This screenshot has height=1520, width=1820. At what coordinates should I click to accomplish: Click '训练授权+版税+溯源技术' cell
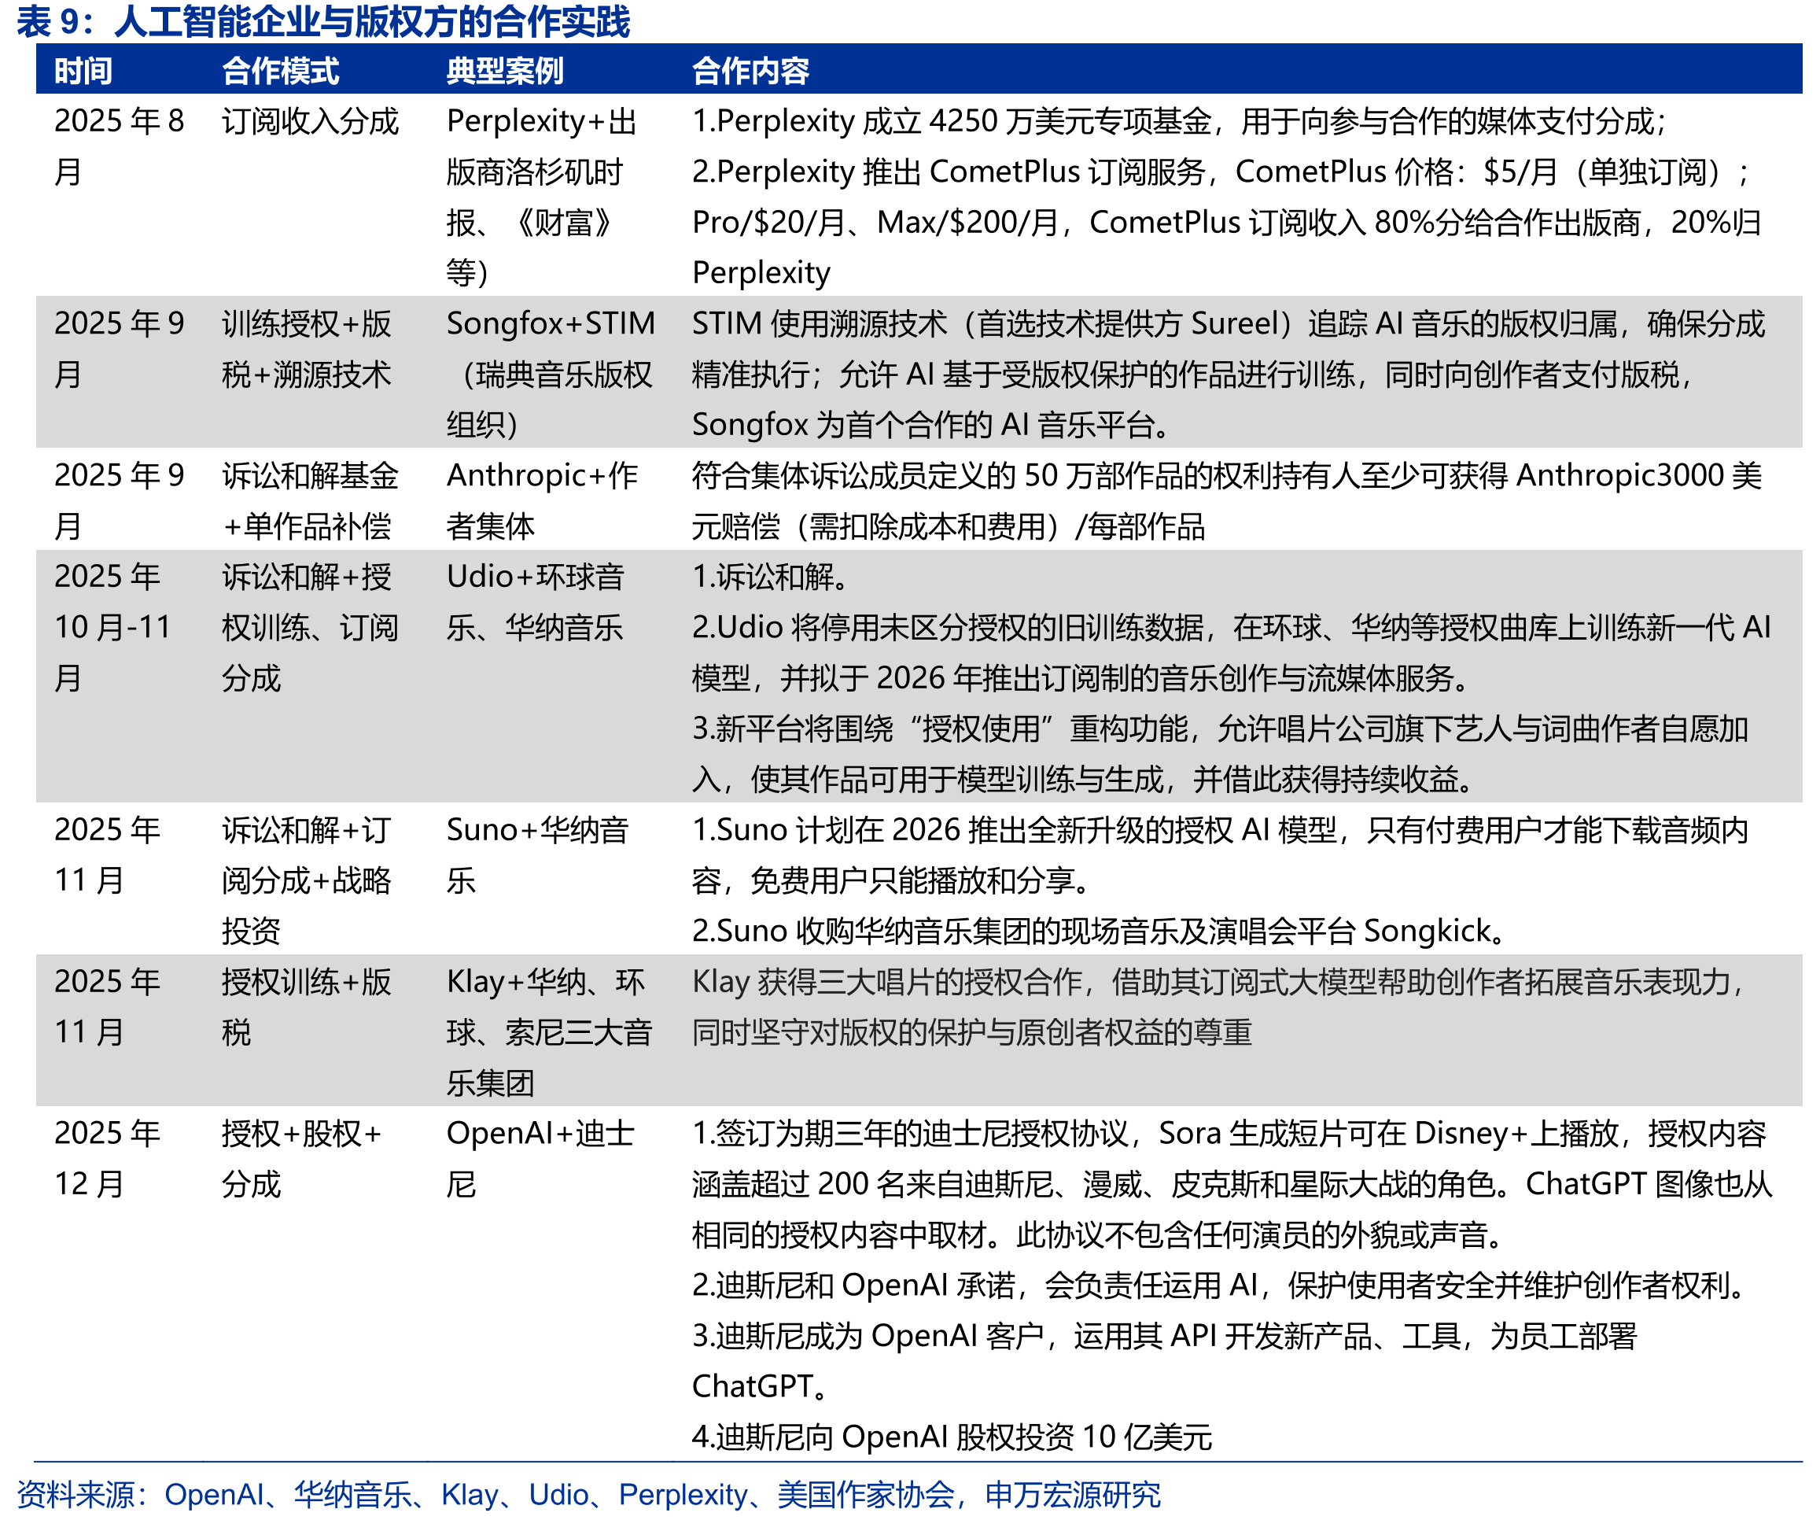pos(307,349)
